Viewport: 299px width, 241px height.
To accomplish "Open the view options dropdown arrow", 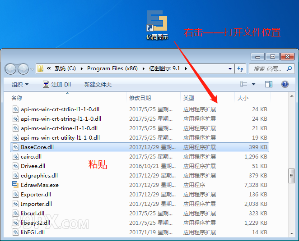I will (x=254, y=84).
